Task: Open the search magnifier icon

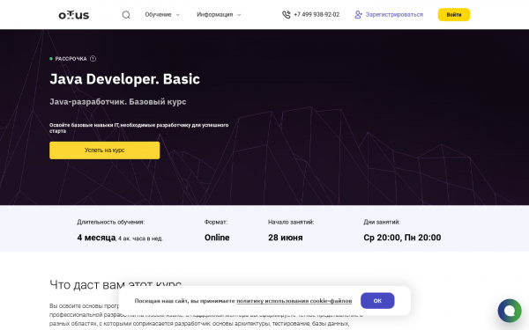Action: pyautogui.click(x=126, y=15)
